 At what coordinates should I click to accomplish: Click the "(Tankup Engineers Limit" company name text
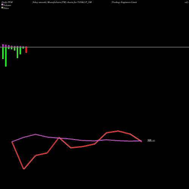pyautogui.click(x=124, y=2)
